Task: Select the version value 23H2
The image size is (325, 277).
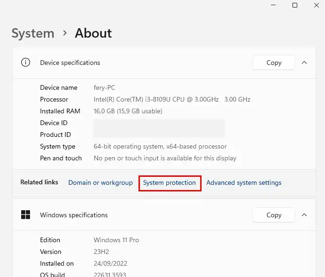Action: click(x=101, y=252)
